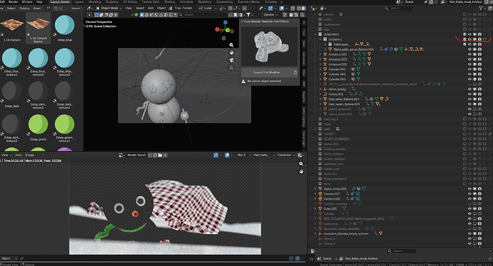
Task: Hide Armature.001 in viewport via eye icon
Action: coord(469,54)
